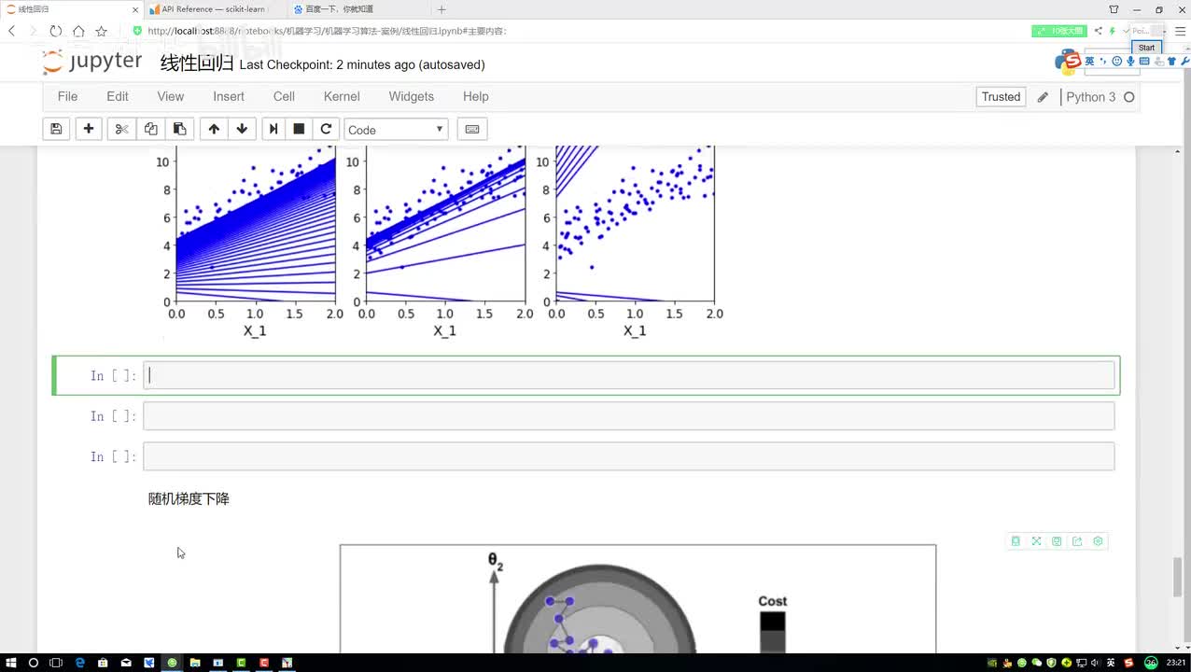Click the browser address bar

[579, 31]
